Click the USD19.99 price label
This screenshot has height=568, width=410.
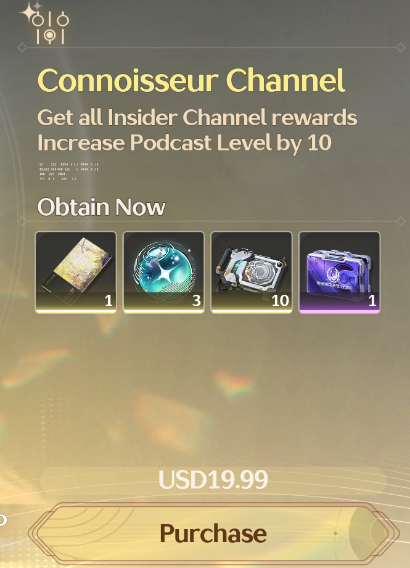(213, 479)
